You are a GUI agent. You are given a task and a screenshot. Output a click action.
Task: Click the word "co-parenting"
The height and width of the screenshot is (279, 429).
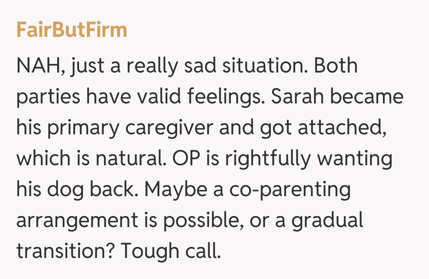pos(290,189)
